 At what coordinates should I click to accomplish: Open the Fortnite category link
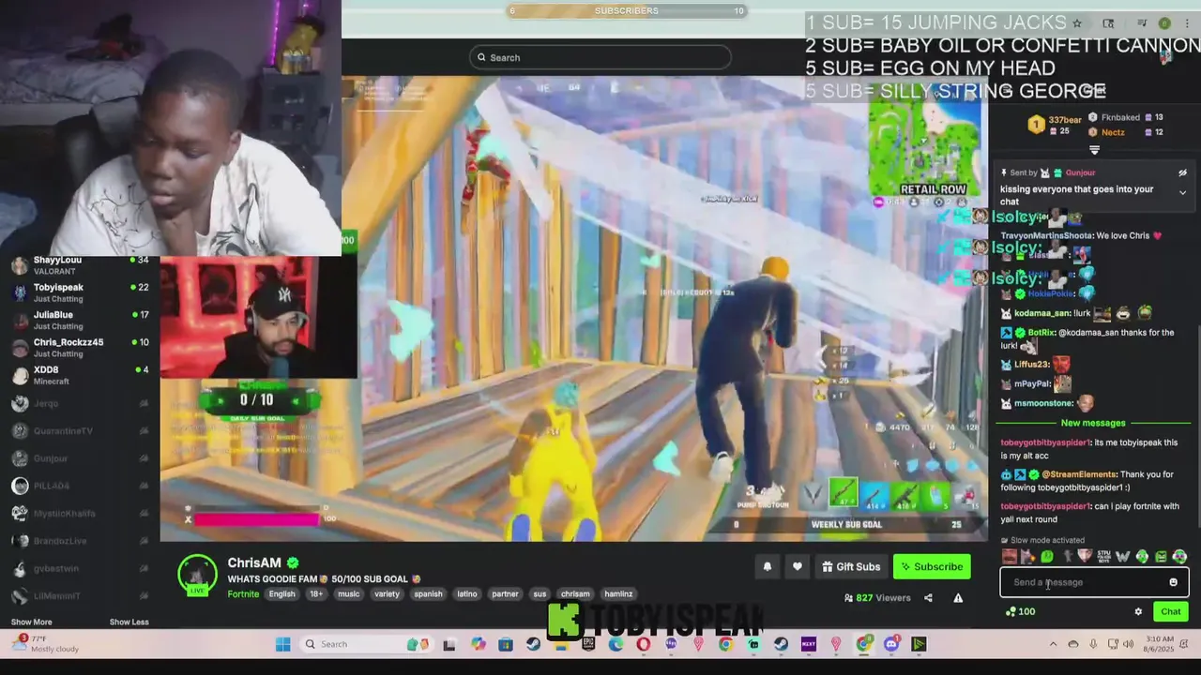point(243,593)
